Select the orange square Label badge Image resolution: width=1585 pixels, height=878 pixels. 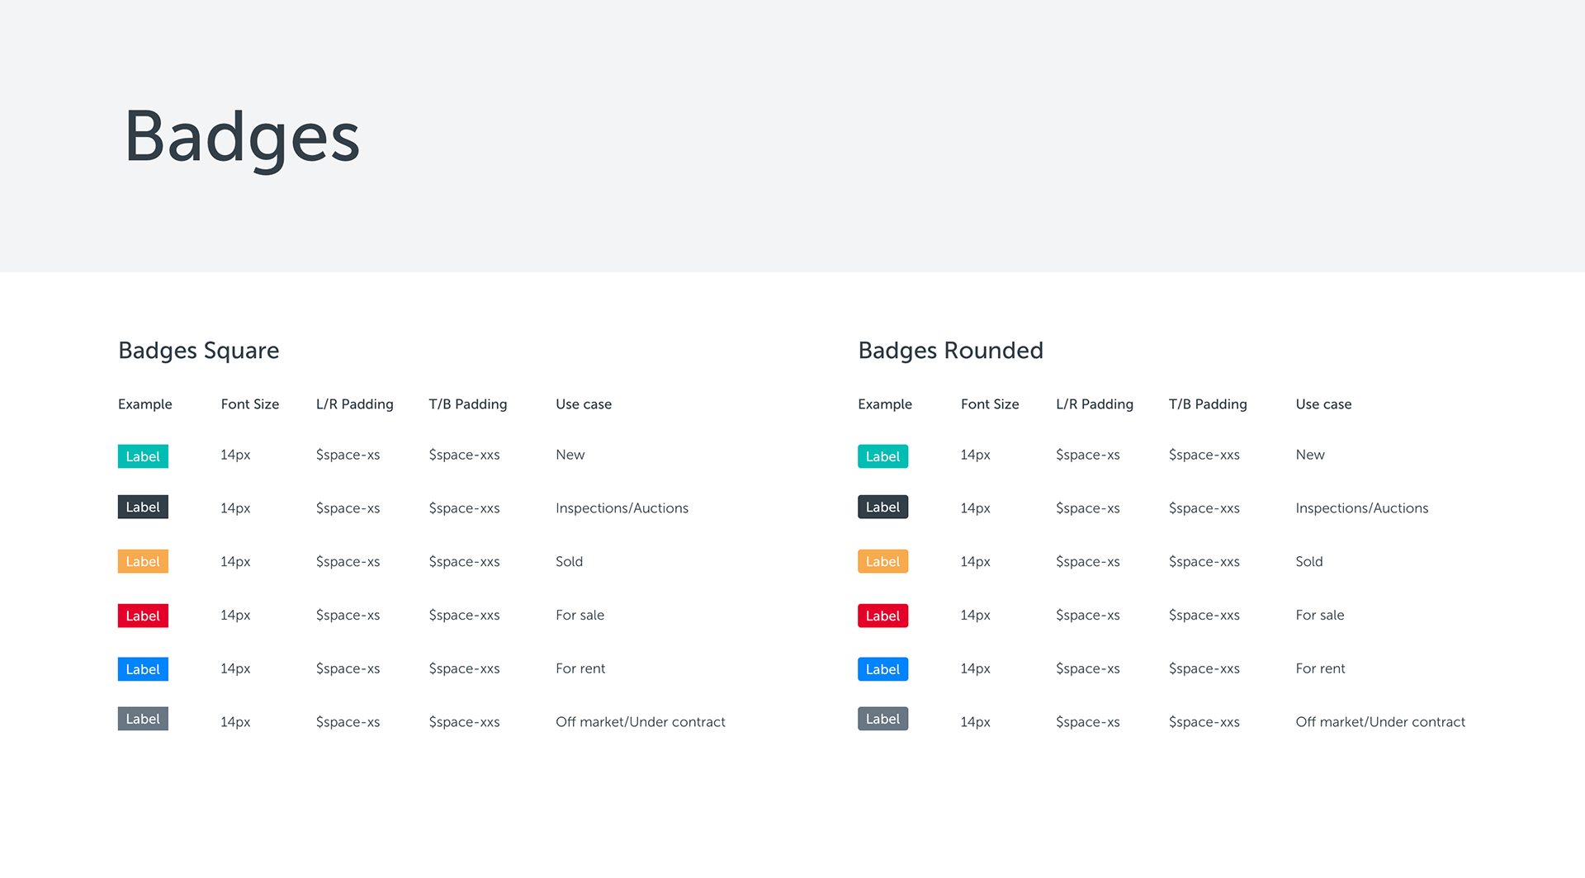point(143,561)
